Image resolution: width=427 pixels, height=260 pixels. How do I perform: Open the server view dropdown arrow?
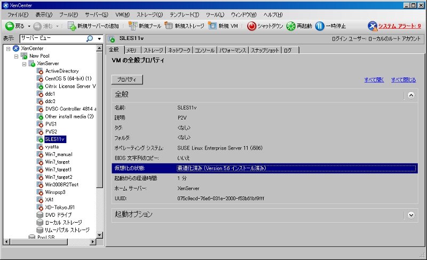click(99, 38)
